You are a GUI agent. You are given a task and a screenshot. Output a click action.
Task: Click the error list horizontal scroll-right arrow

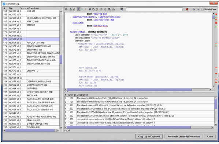[213, 128]
